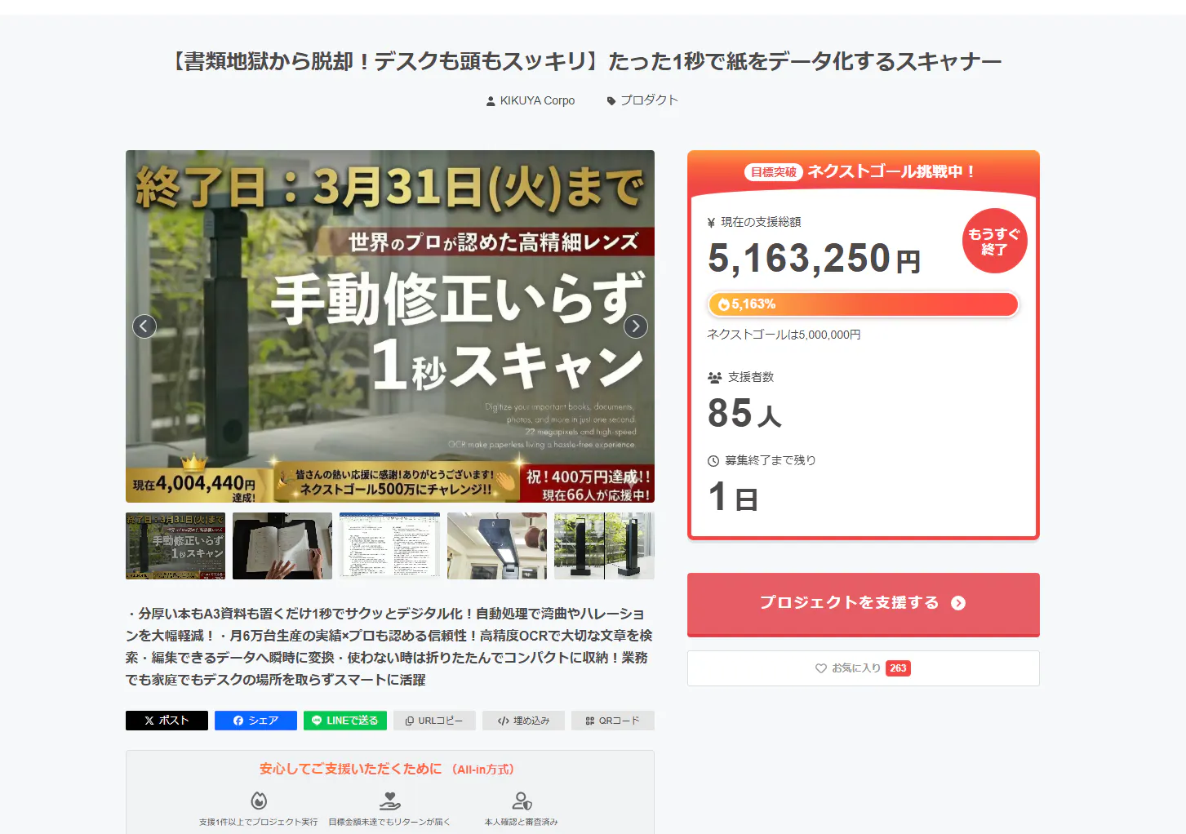Screen dimensions: 1186x834
Task: Click the next image arrow on carousel
Action: pyautogui.click(x=635, y=326)
